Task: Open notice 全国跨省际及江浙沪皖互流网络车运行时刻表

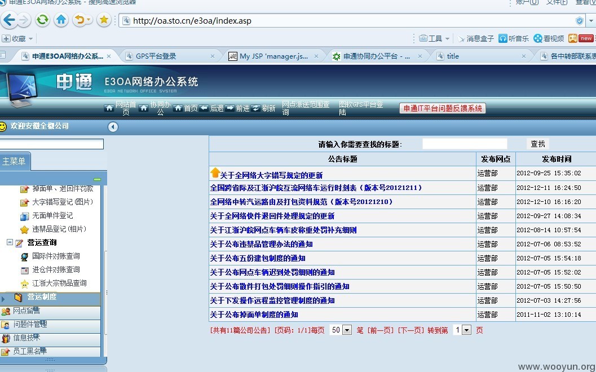Action: pyautogui.click(x=316, y=188)
